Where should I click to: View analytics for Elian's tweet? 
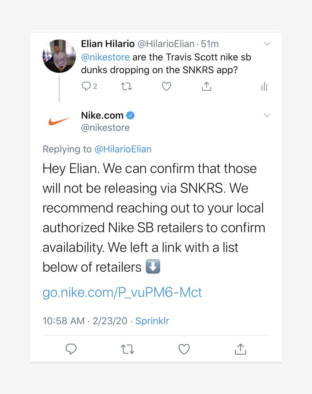point(264,87)
